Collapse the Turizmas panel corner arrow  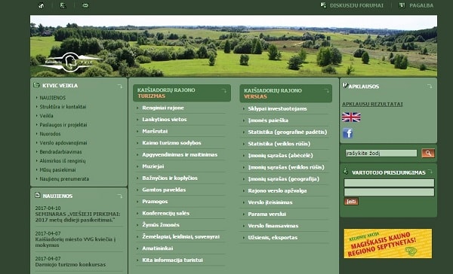[x=223, y=91]
